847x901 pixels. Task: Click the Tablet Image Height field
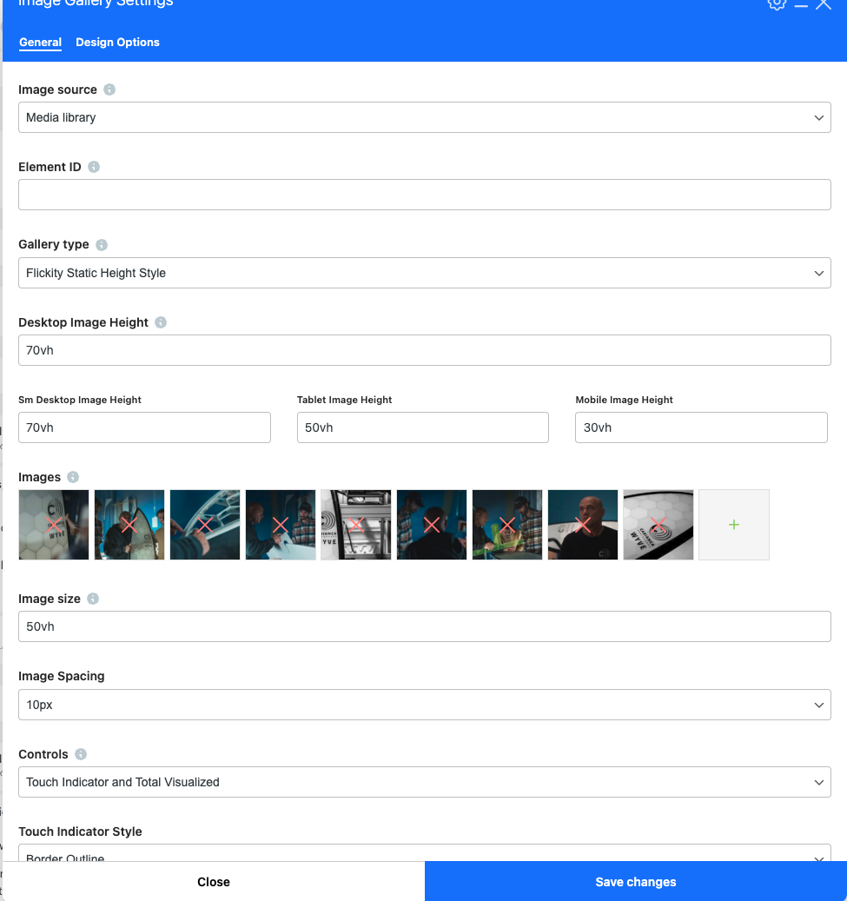tap(422, 427)
